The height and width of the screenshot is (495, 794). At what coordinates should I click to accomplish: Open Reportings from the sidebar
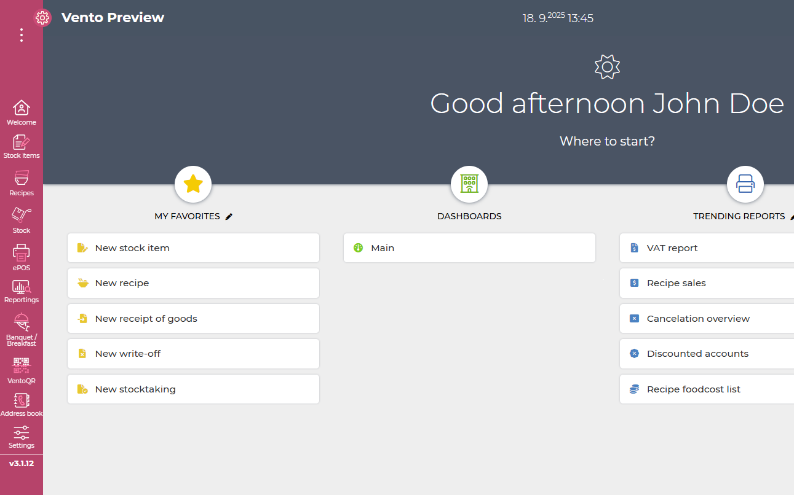pos(22,291)
